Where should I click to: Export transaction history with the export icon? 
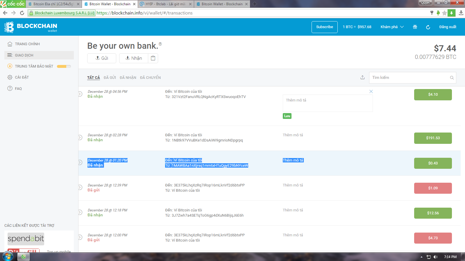click(x=362, y=77)
